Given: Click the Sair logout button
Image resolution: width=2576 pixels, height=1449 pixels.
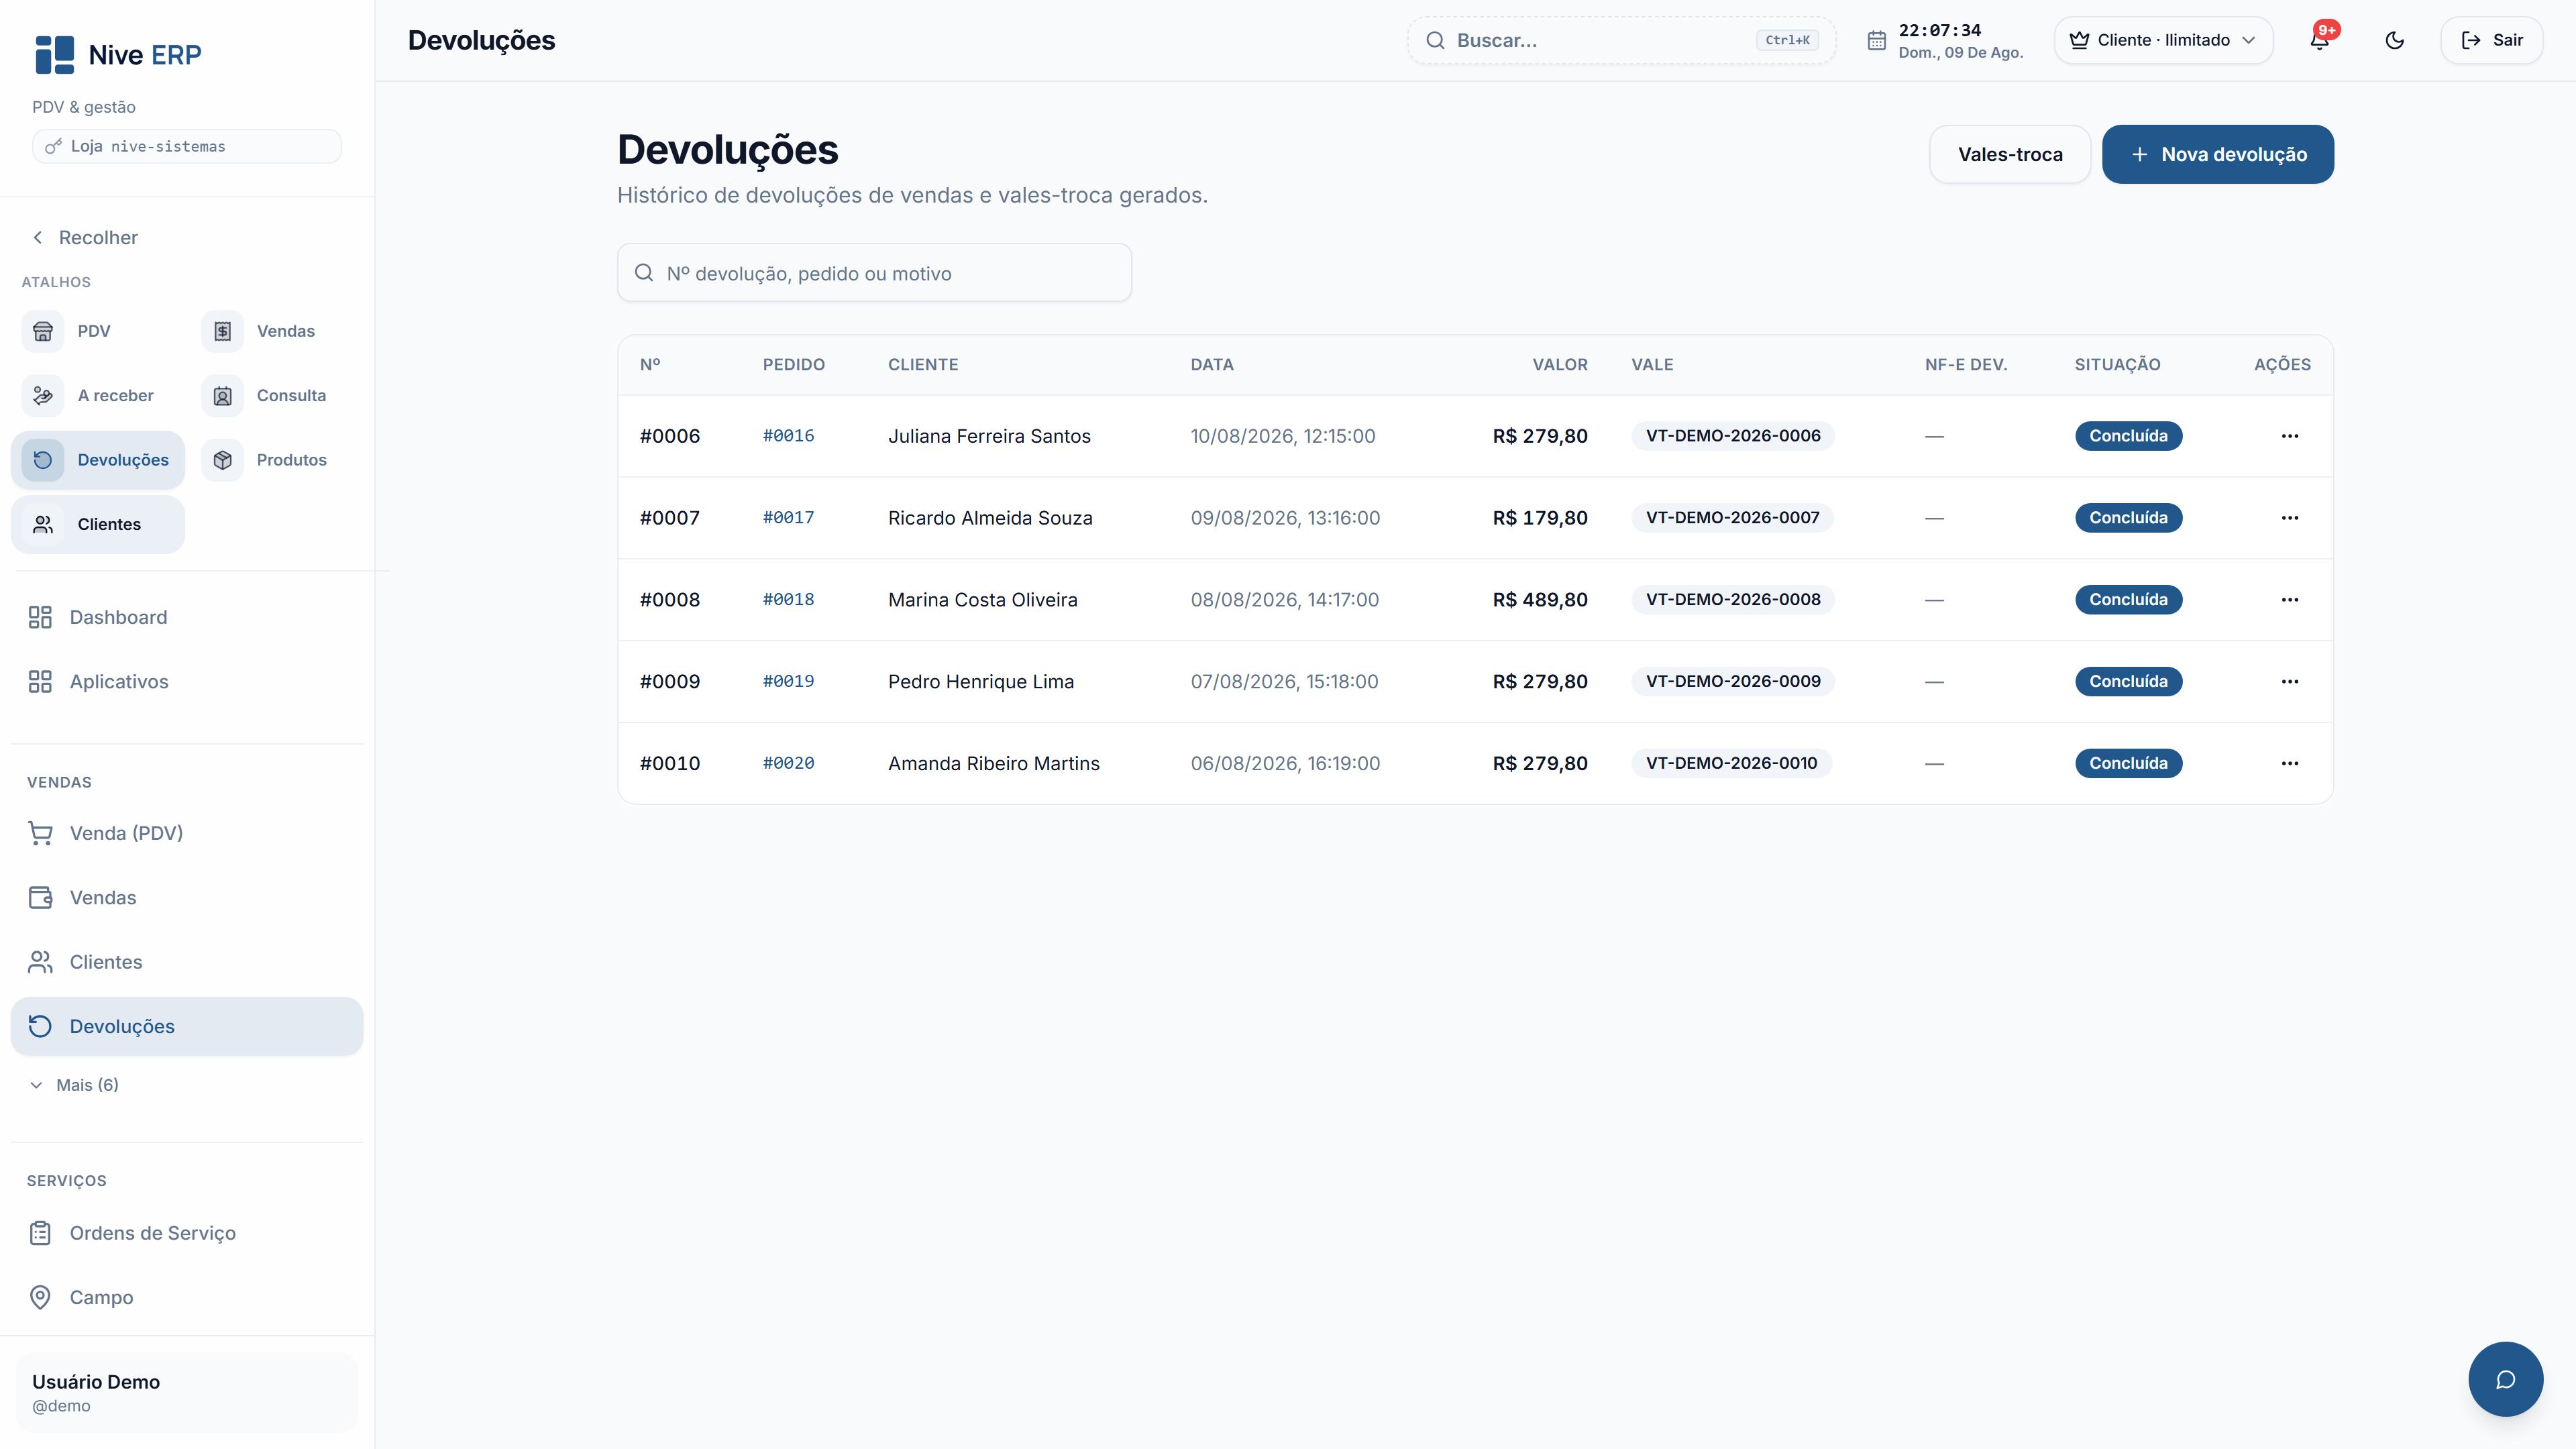Looking at the screenshot, I should click(2491, 40).
